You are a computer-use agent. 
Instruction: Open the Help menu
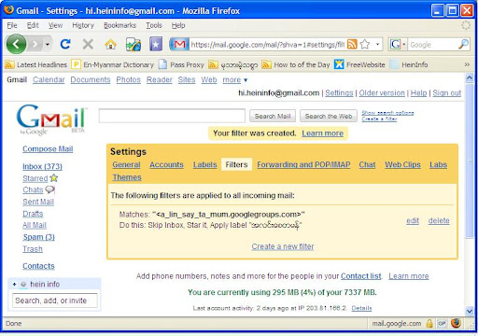pos(178,25)
